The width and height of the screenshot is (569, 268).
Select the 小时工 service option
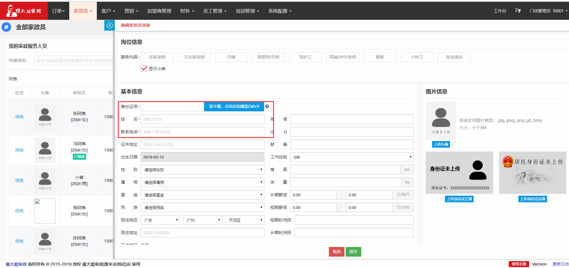417,57
